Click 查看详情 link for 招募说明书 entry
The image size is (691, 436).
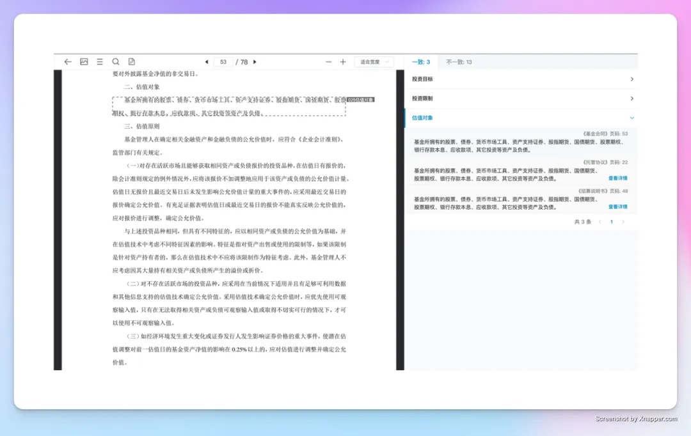[x=617, y=207]
